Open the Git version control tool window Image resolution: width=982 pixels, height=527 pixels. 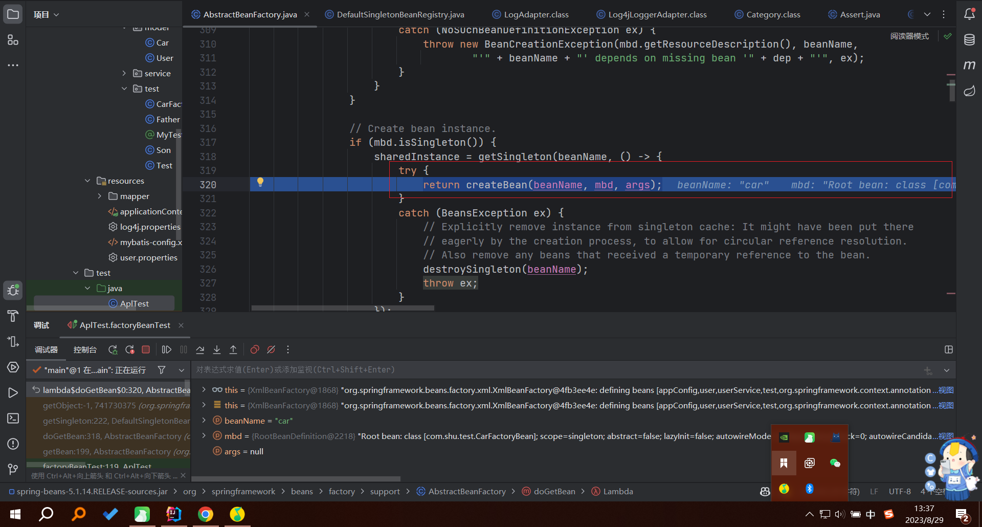click(13, 469)
